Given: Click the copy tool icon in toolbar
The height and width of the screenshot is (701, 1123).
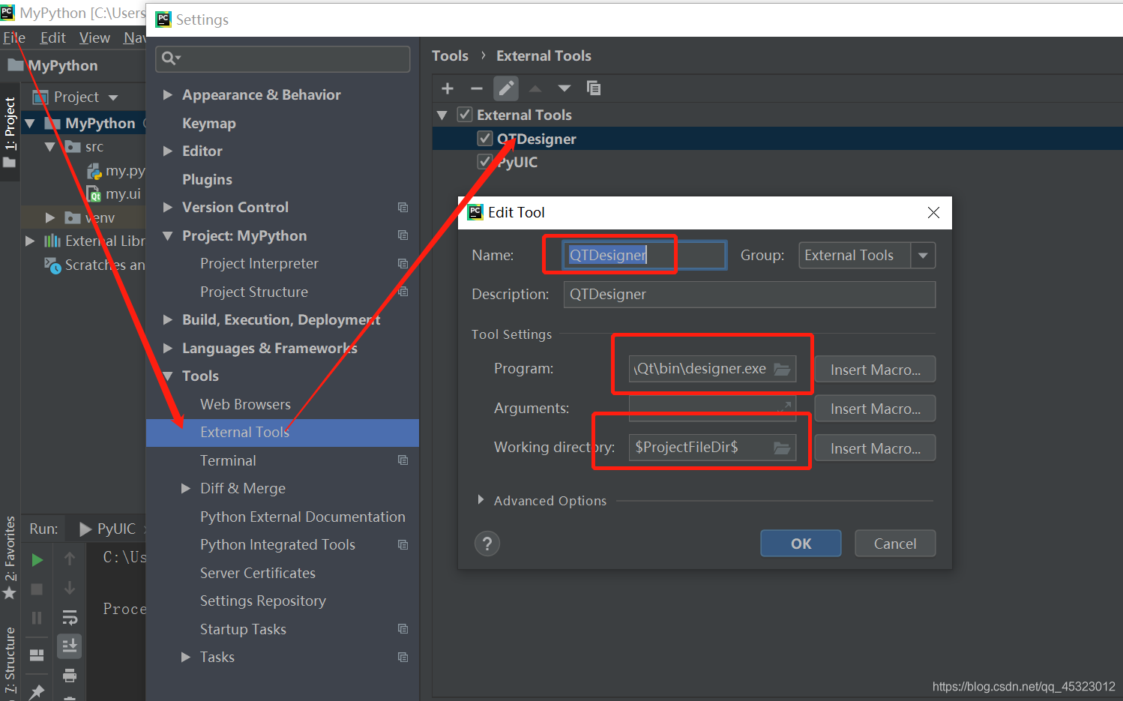Looking at the screenshot, I should tap(594, 88).
